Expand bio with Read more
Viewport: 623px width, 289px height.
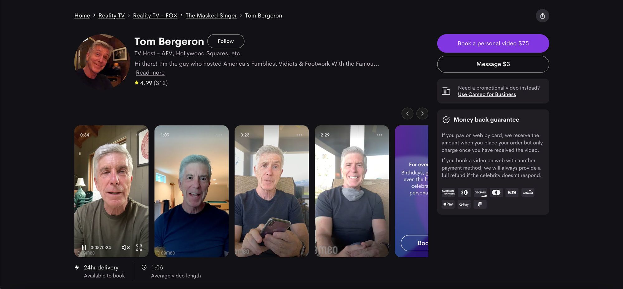coord(150,73)
